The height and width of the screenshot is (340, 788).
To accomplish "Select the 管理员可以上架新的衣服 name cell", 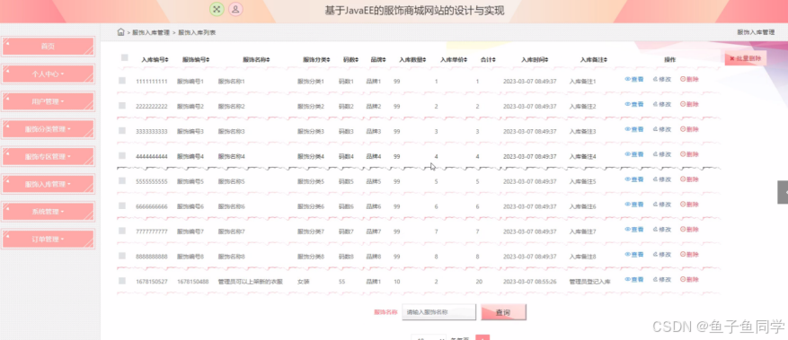I will tap(251, 282).
